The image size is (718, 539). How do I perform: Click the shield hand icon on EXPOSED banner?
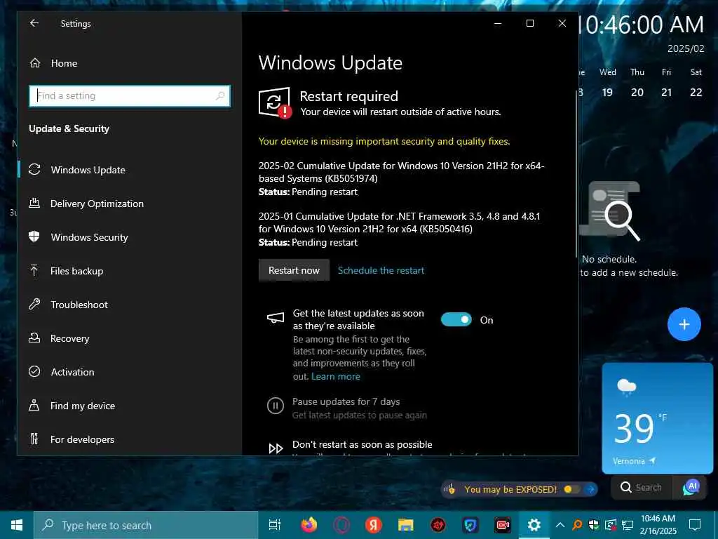449,489
